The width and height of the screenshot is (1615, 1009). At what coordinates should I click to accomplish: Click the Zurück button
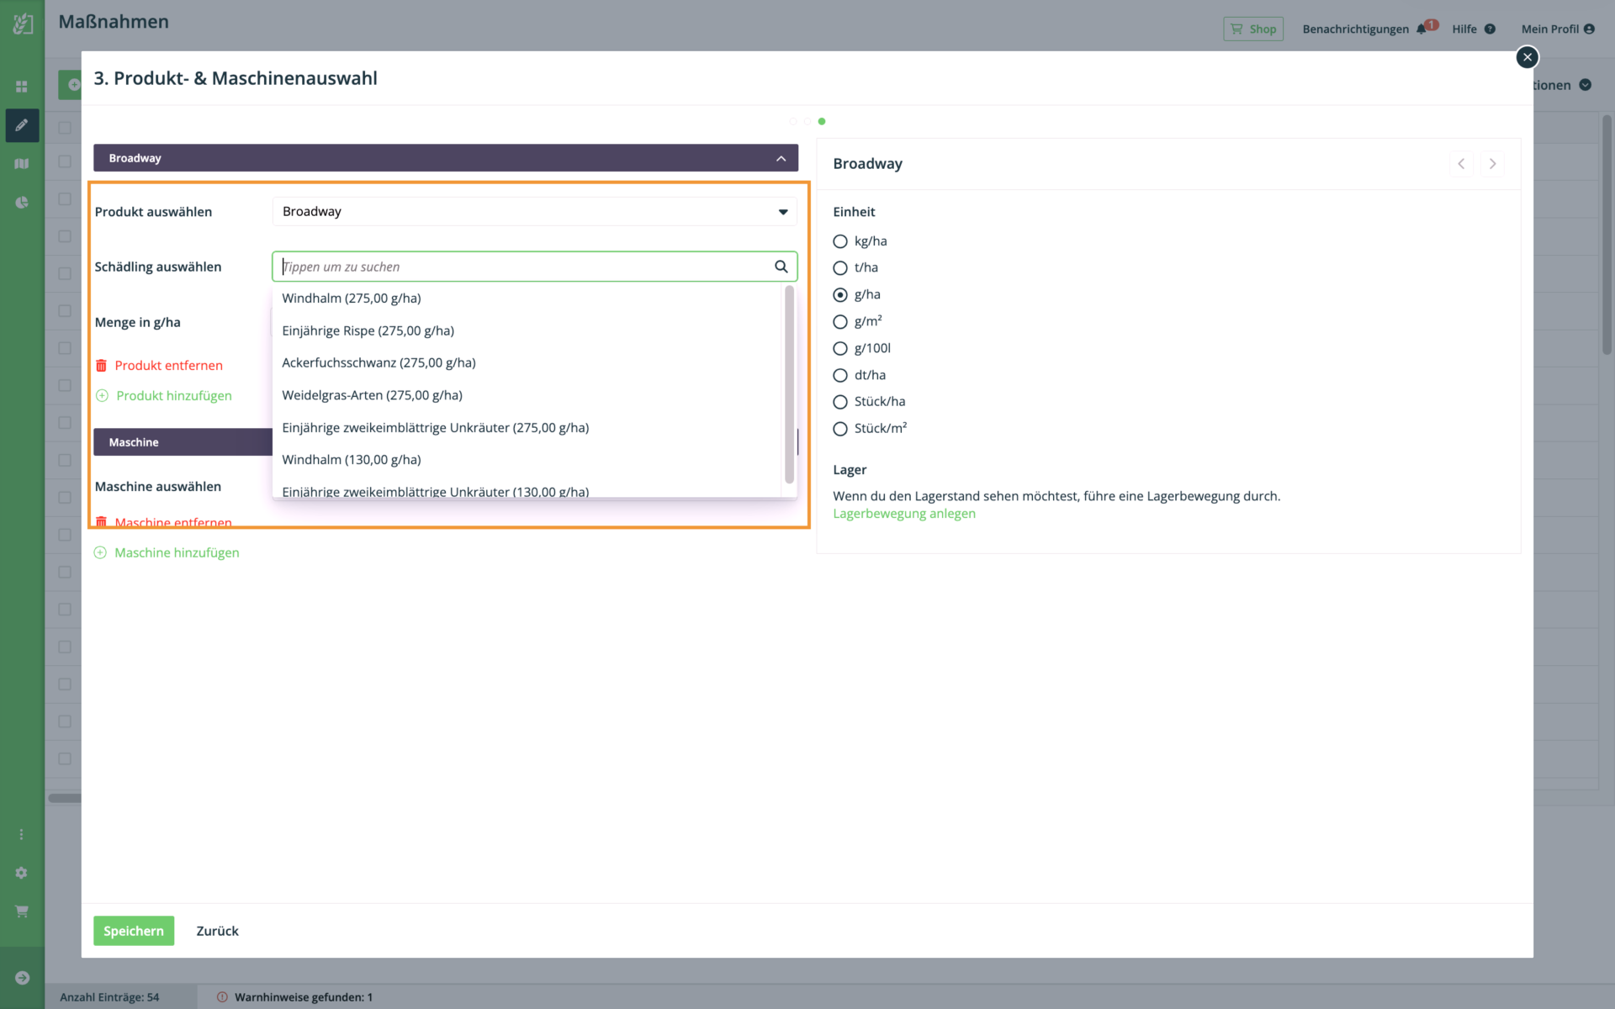pos(217,931)
